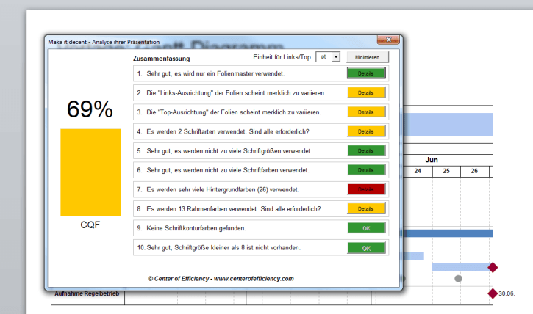Open Details for Links-Ausrichtung variation

pyautogui.click(x=366, y=92)
